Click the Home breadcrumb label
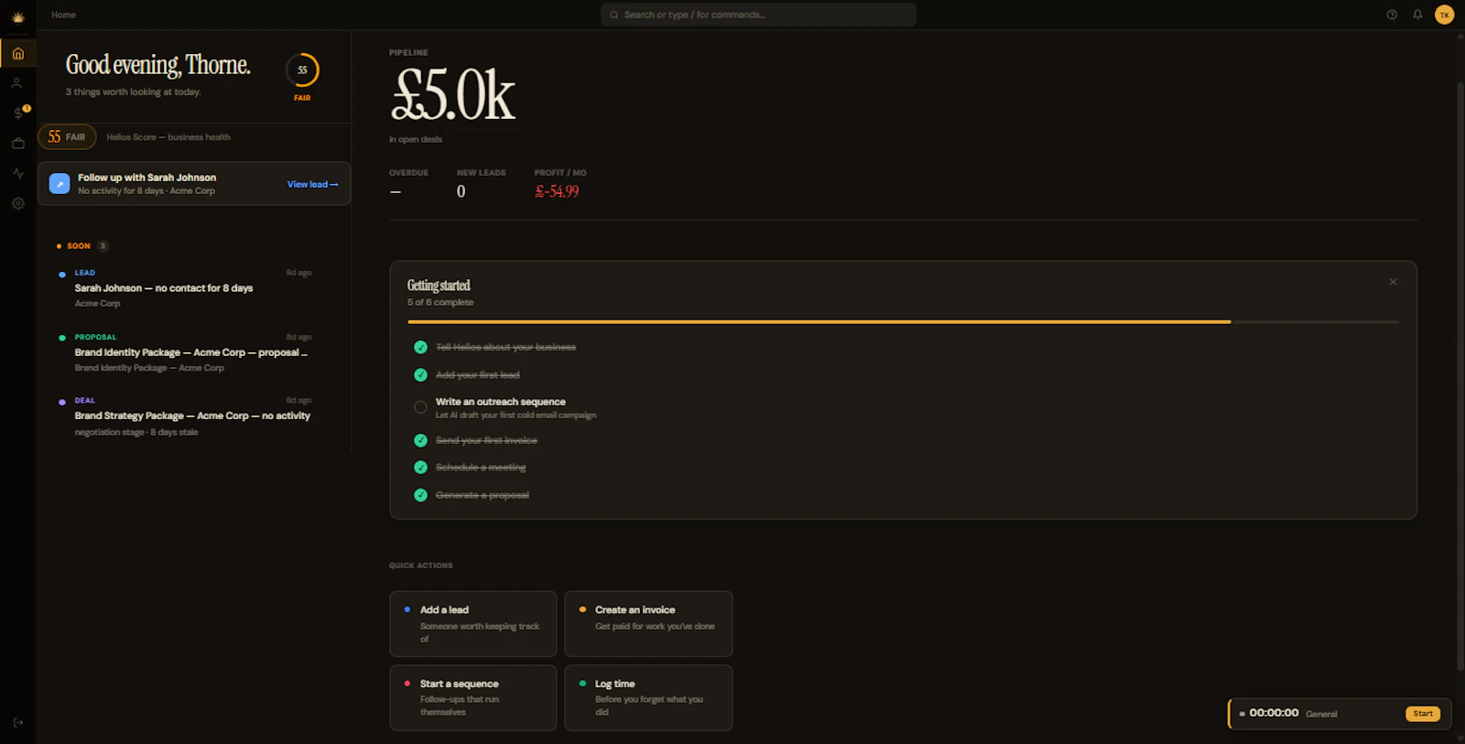This screenshot has width=1465, height=744. tap(63, 15)
